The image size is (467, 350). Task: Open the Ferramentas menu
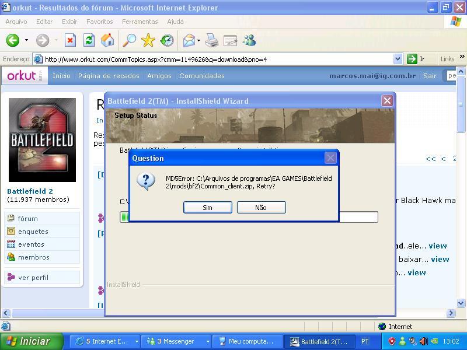point(140,22)
